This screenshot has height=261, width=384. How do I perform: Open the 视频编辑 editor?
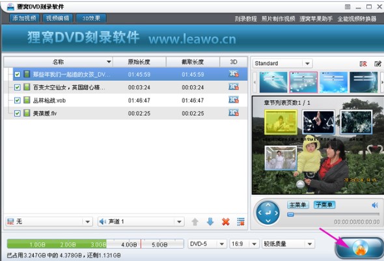pyautogui.click(x=58, y=18)
